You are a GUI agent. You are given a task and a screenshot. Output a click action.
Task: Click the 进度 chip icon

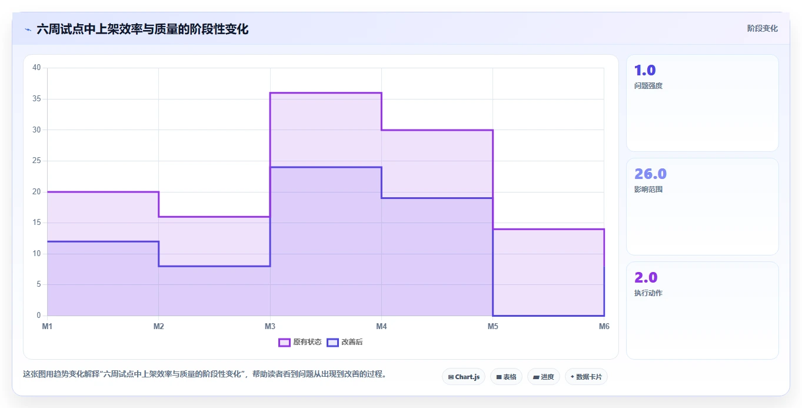[x=537, y=377]
